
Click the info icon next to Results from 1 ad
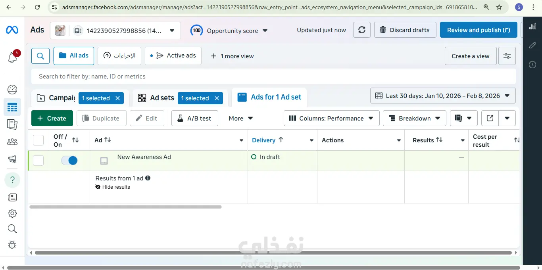point(148,178)
